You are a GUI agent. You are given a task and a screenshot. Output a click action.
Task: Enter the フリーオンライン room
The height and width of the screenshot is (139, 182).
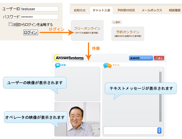(x=87, y=30)
